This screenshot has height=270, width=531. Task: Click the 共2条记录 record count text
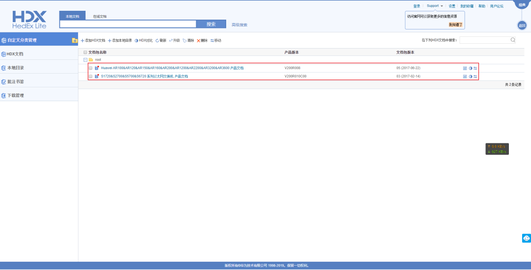tap(513, 85)
